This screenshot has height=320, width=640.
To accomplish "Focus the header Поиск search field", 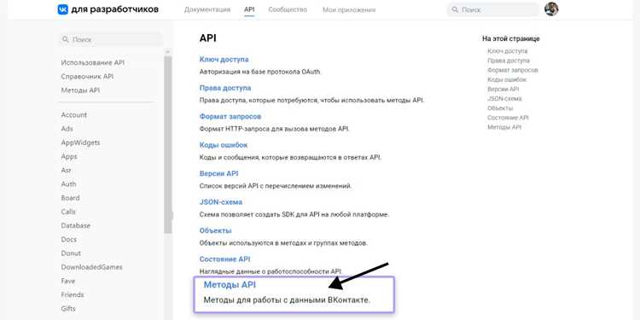I will point(493,9).
